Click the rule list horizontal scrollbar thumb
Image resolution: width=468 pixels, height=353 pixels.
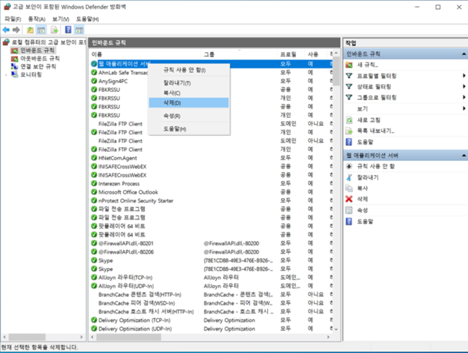point(128,337)
